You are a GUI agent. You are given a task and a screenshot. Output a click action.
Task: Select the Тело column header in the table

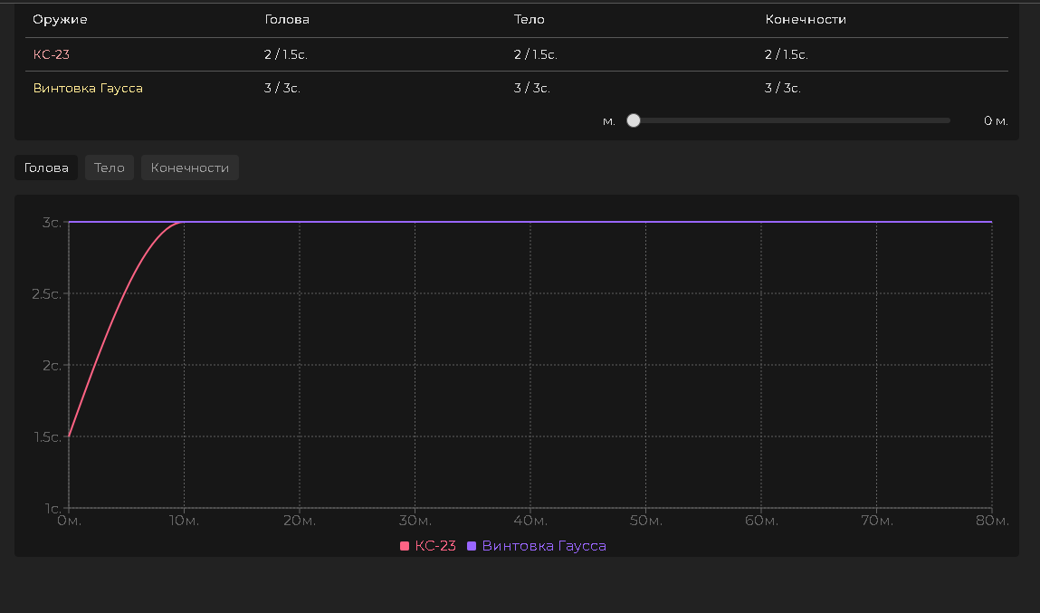click(530, 19)
